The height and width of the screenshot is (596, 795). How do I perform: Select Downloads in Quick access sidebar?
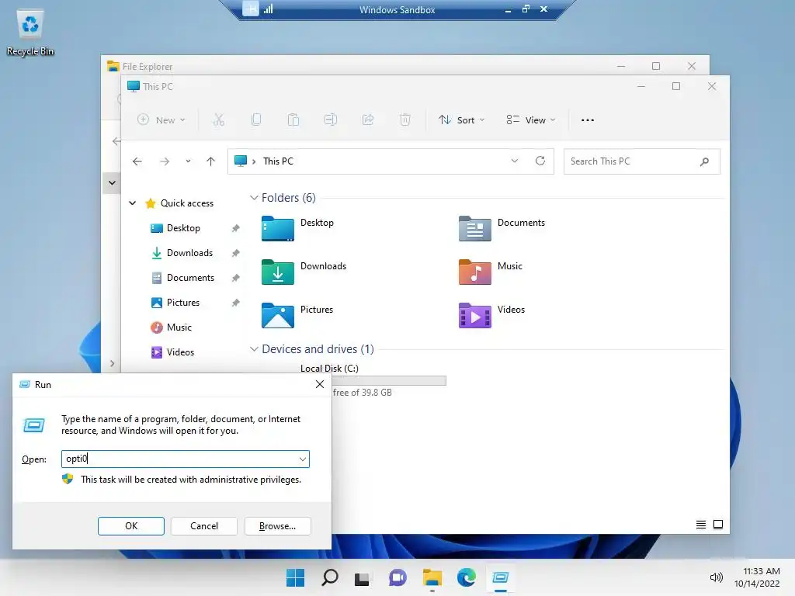(x=189, y=253)
